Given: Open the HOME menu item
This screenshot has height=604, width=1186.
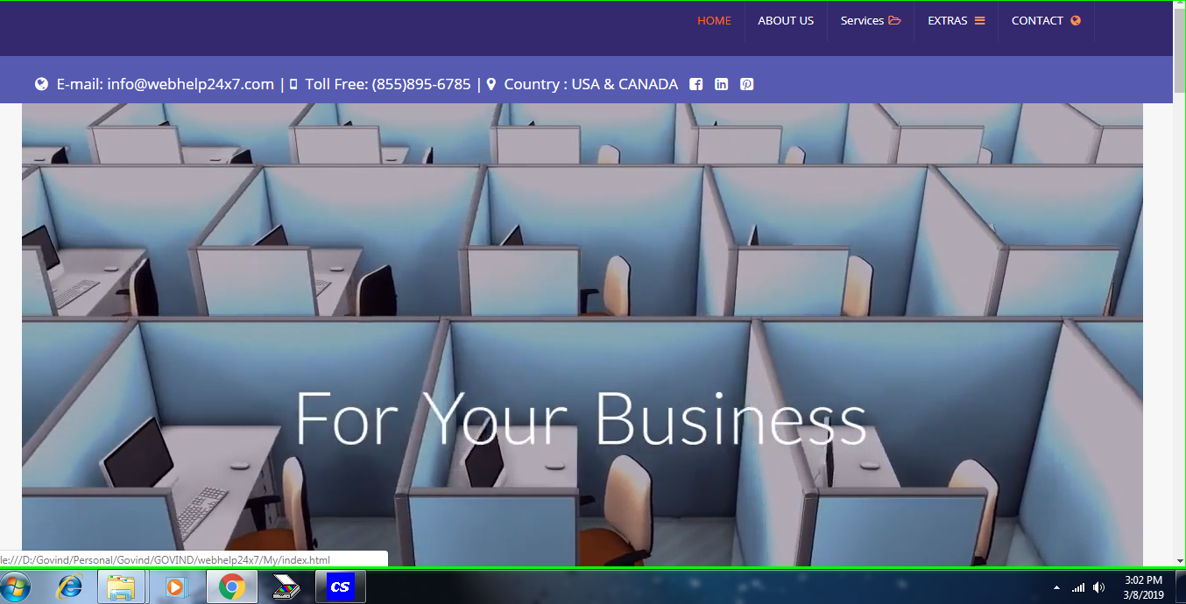Looking at the screenshot, I should pyautogui.click(x=714, y=21).
